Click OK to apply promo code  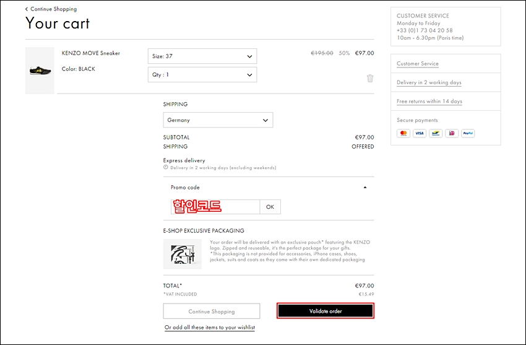270,207
